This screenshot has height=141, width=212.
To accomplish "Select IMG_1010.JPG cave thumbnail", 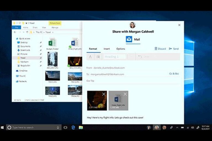I will [75, 63].
